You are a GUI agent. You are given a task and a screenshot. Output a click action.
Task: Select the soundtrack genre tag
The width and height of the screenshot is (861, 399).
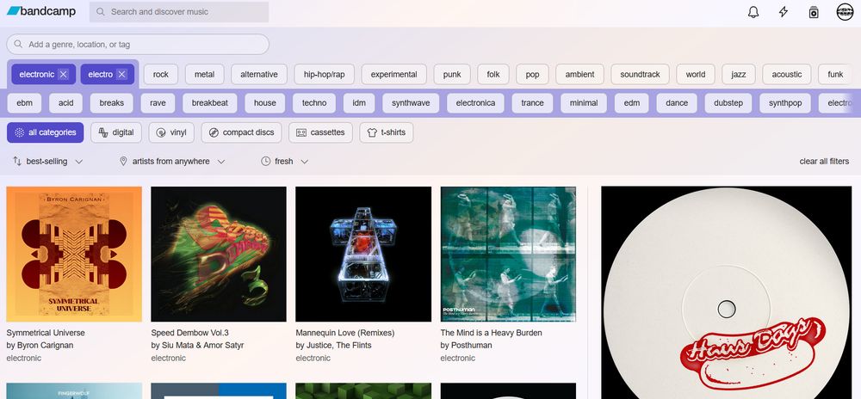pyautogui.click(x=641, y=75)
